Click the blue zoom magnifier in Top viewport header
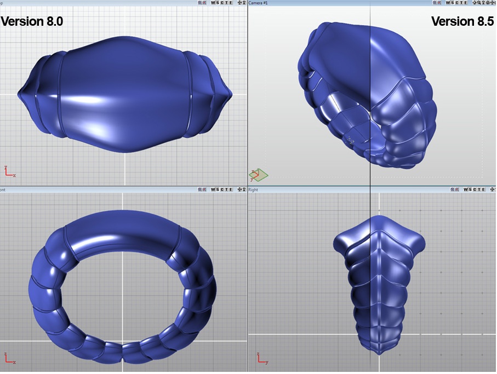Screen dimensions: 497x374 click(x=200, y=3)
